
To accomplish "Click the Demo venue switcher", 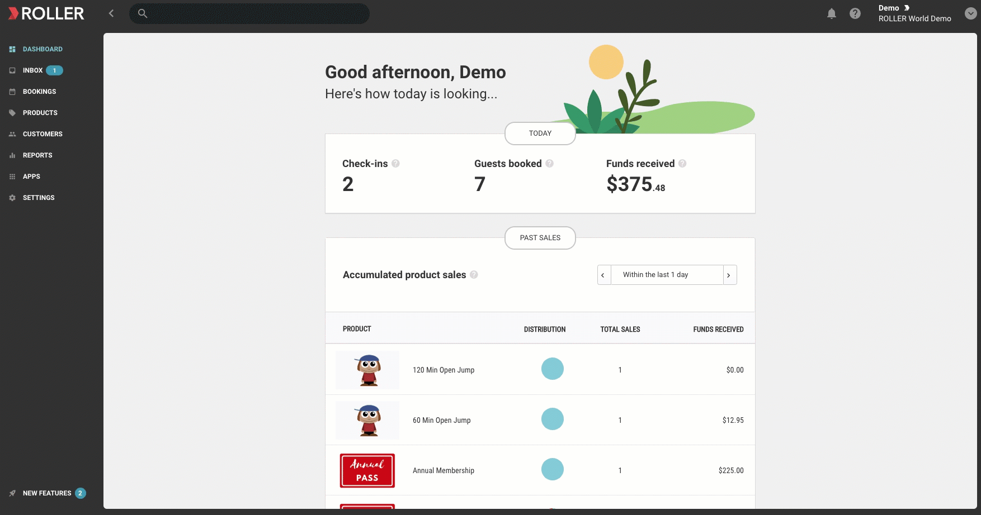I will click(x=914, y=13).
